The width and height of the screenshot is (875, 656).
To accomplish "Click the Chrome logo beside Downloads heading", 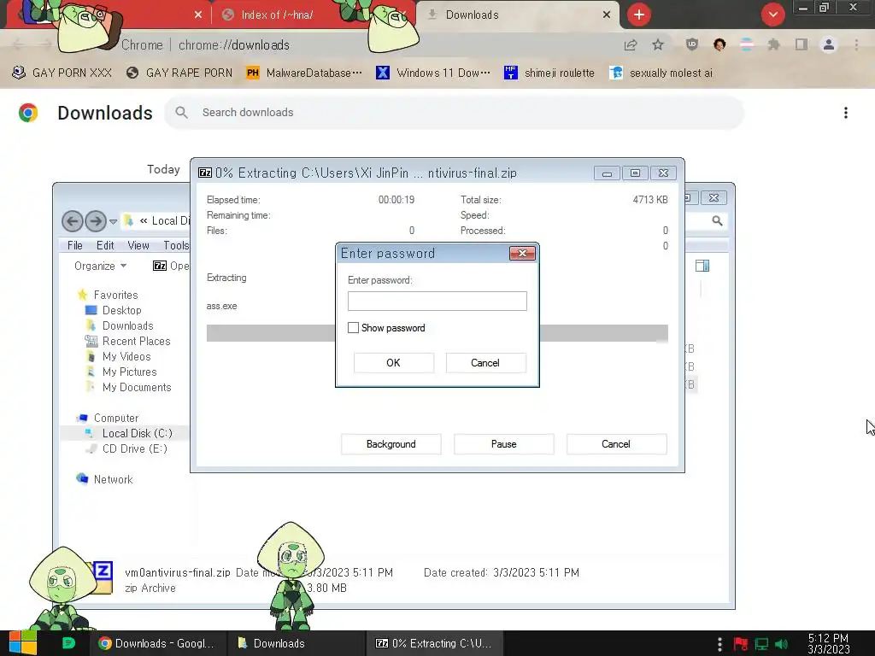I will click(28, 113).
